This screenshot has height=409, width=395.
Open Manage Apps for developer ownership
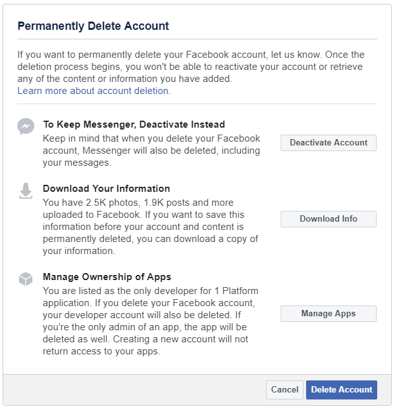[328, 314]
